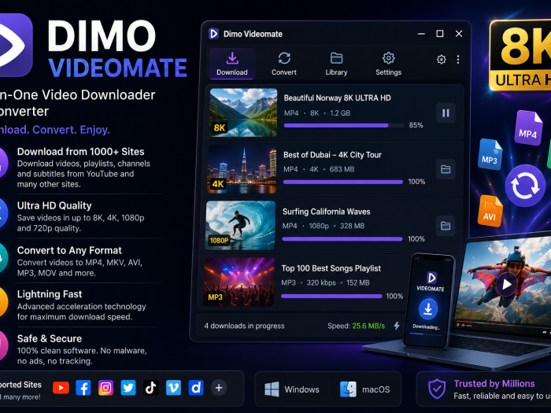Image resolution: width=551 pixels, height=413 pixels.
Task: Click the Dimo Videomate title bar logo
Action: click(x=213, y=34)
